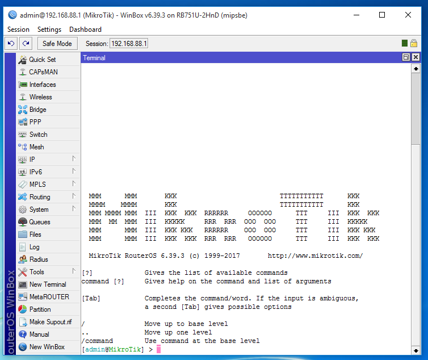The height and width of the screenshot is (360, 428).
Task: Click the Radius users icon
Action: pos(23,259)
